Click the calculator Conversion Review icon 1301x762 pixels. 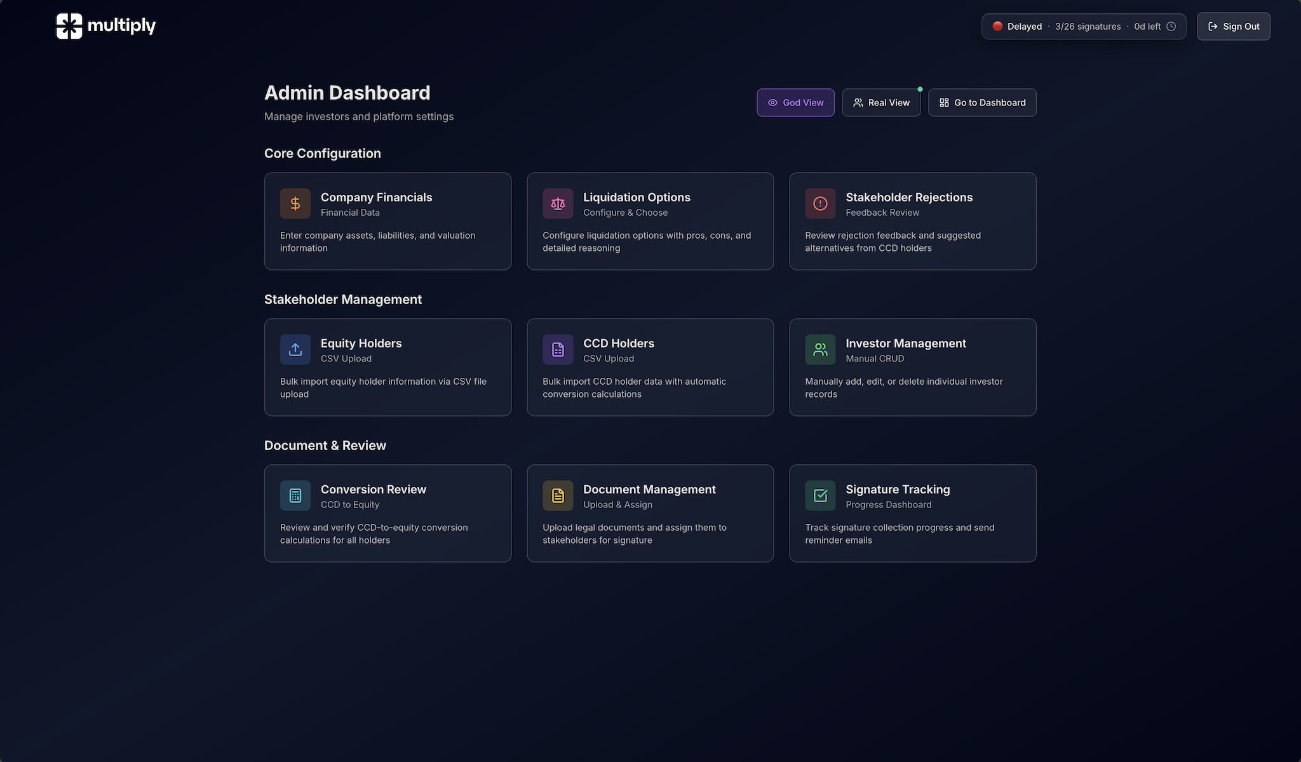coord(295,496)
